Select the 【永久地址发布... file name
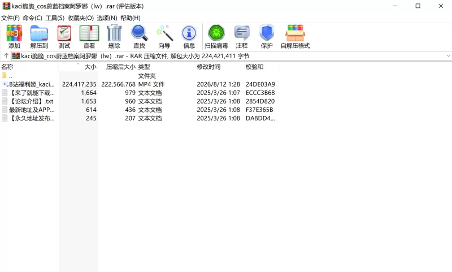Image resolution: width=452 pixels, height=272 pixels. pos(32,118)
